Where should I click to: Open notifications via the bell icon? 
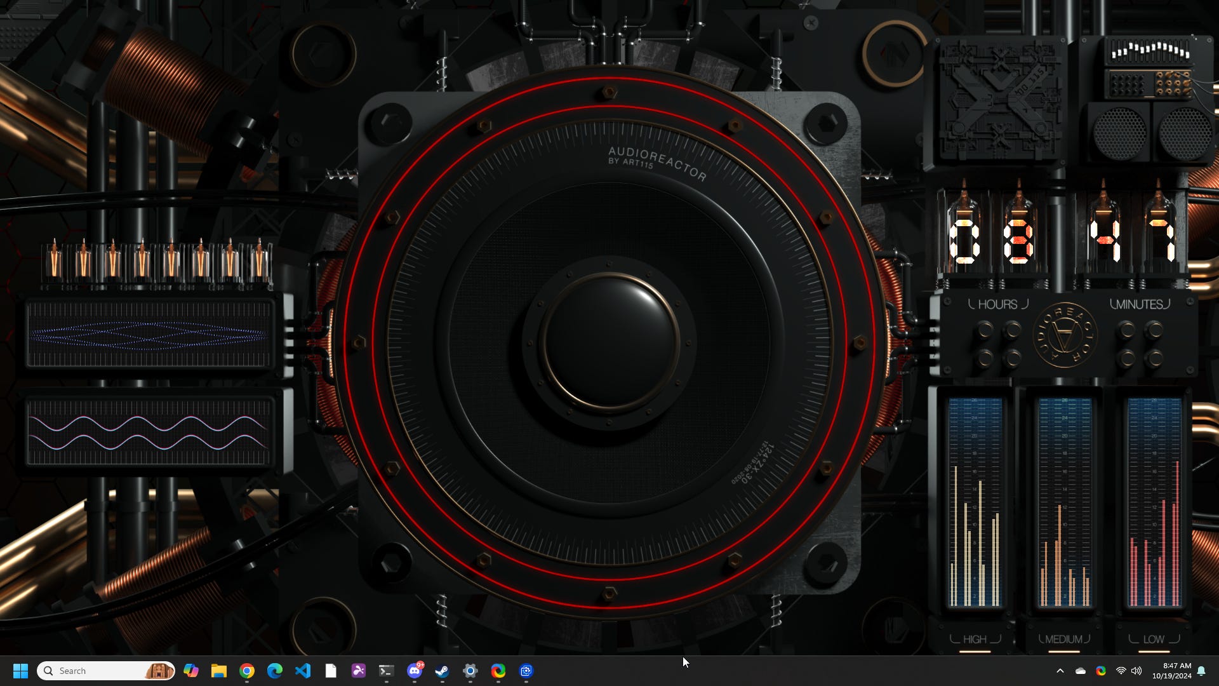point(1202,671)
